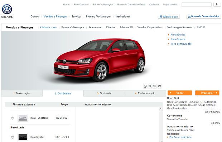Click the Preto Mystic color swatch
The width and height of the screenshot is (222, 142).
(23, 137)
